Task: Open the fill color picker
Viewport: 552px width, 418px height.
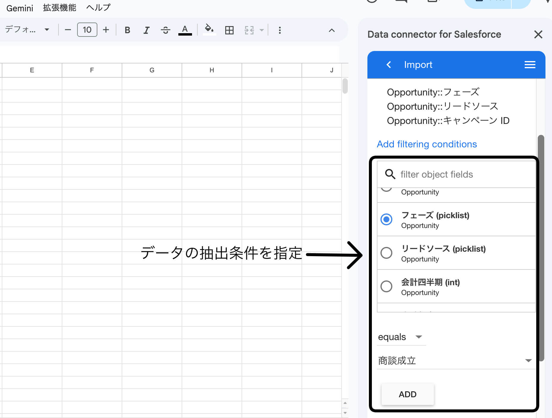Action: [x=209, y=30]
